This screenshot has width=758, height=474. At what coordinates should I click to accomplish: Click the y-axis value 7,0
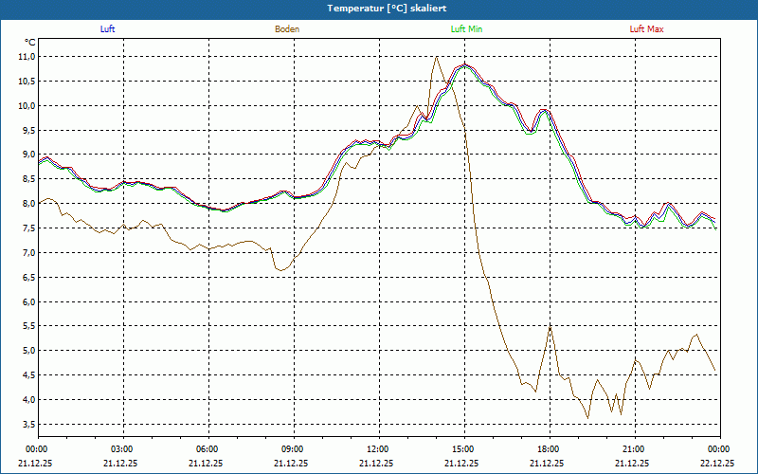point(29,252)
